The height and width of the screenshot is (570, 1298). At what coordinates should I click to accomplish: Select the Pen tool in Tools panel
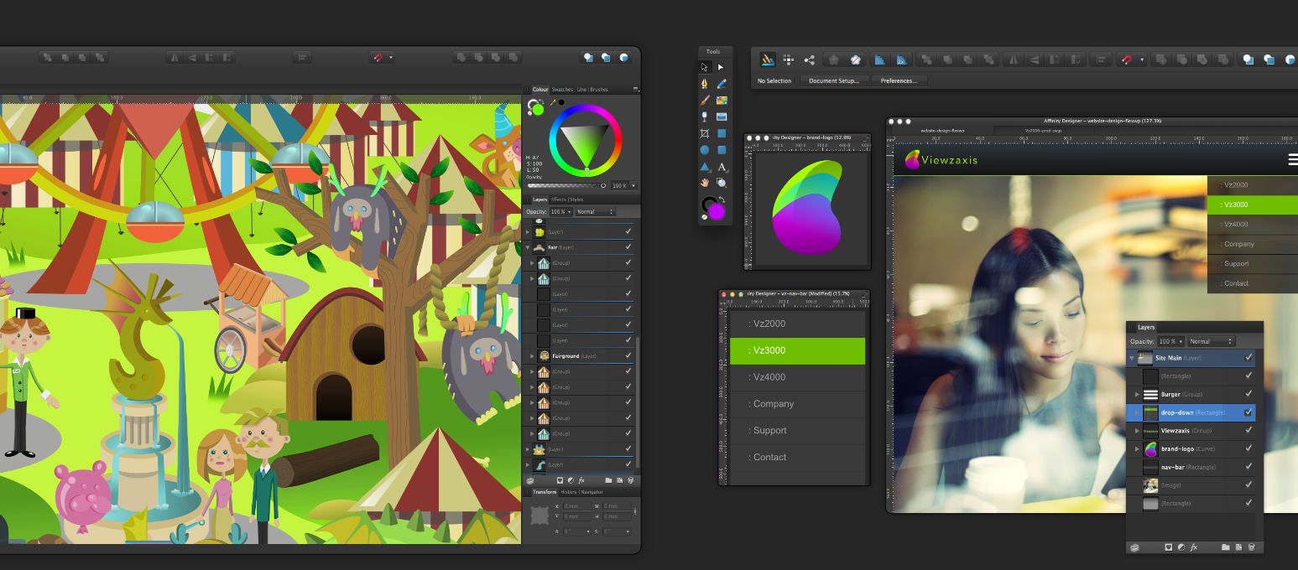[x=705, y=83]
